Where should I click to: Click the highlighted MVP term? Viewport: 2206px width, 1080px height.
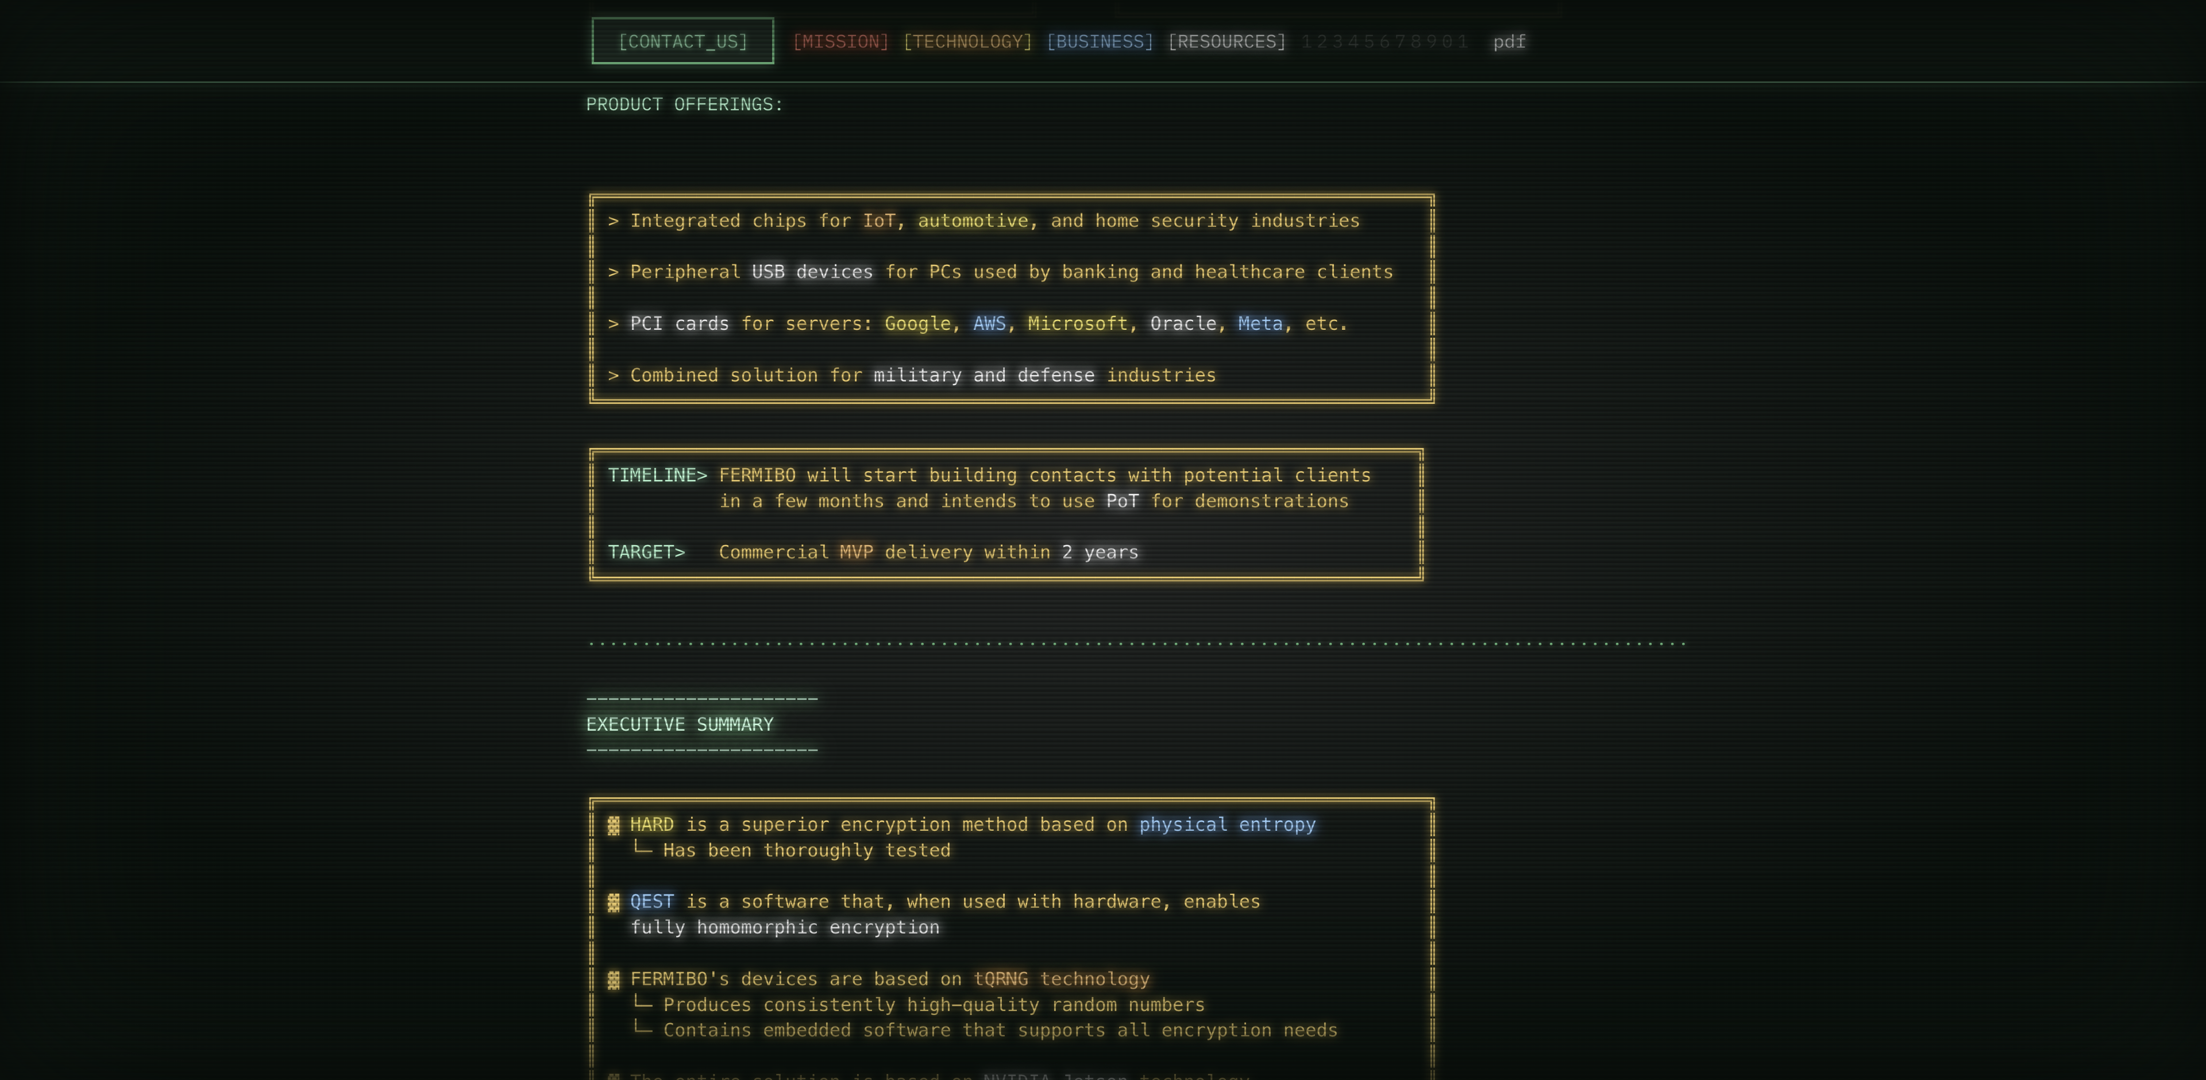pos(855,551)
